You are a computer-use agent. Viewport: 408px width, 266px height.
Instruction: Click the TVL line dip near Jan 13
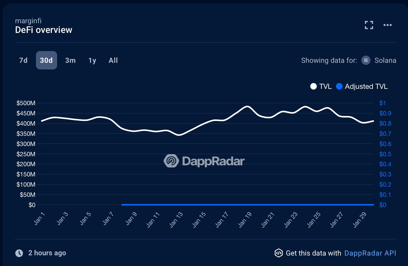[x=179, y=135]
